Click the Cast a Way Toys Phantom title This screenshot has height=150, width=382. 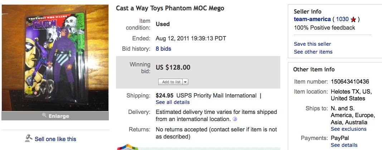(170, 8)
